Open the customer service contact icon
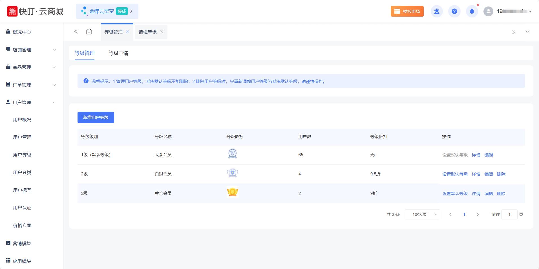539x269 pixels. [x=437, y=11]
